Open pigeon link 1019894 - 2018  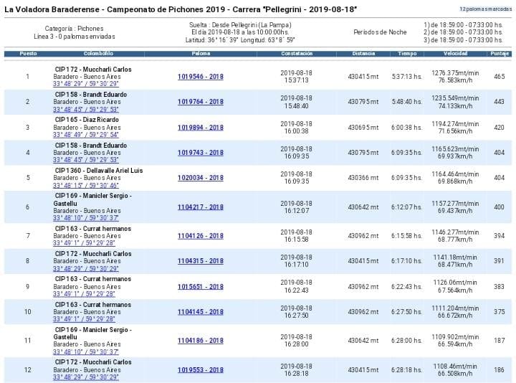201,128
